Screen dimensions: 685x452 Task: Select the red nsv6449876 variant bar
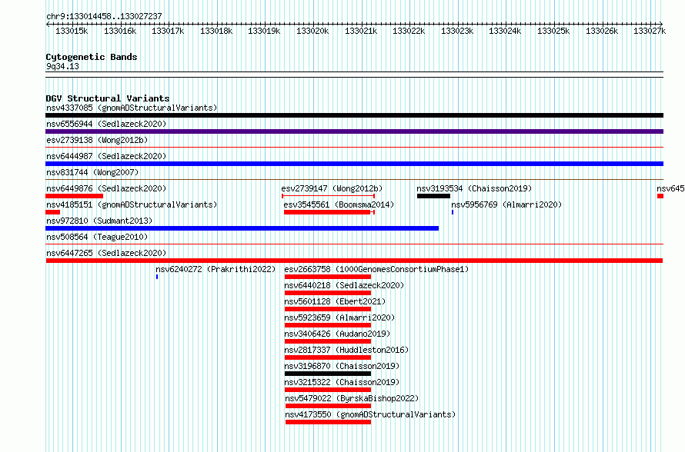pos(74,196)
